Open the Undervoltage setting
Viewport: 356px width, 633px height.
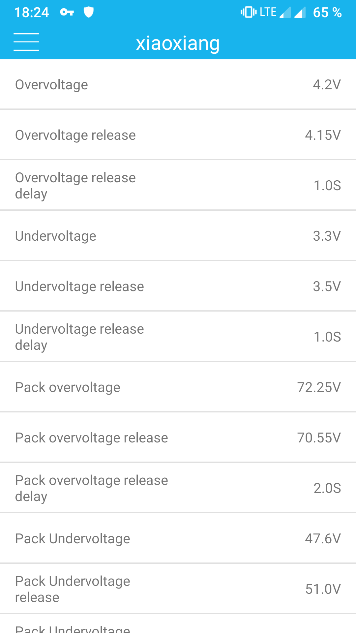click(x=178, y=236)
